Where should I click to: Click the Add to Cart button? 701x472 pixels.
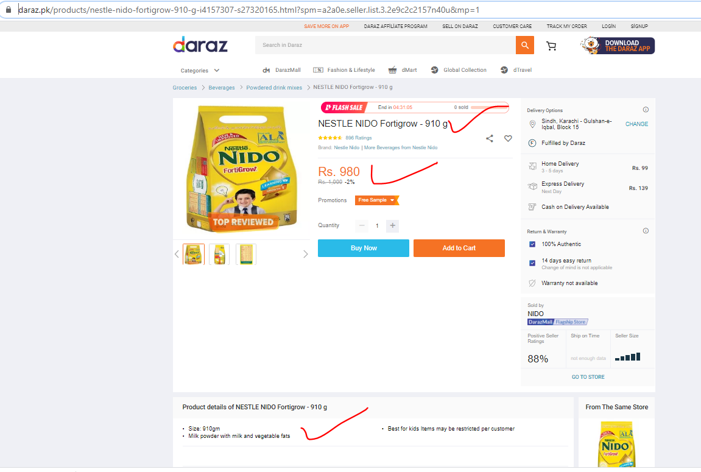[459, 248]
